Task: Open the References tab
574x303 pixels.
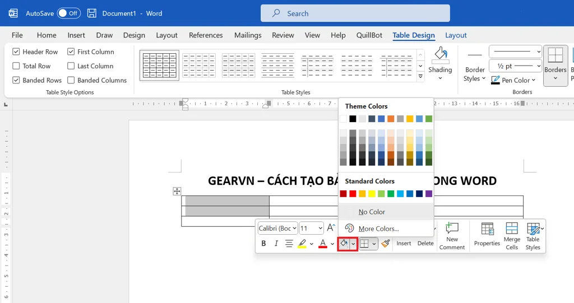Action: [x=206, y=35]
